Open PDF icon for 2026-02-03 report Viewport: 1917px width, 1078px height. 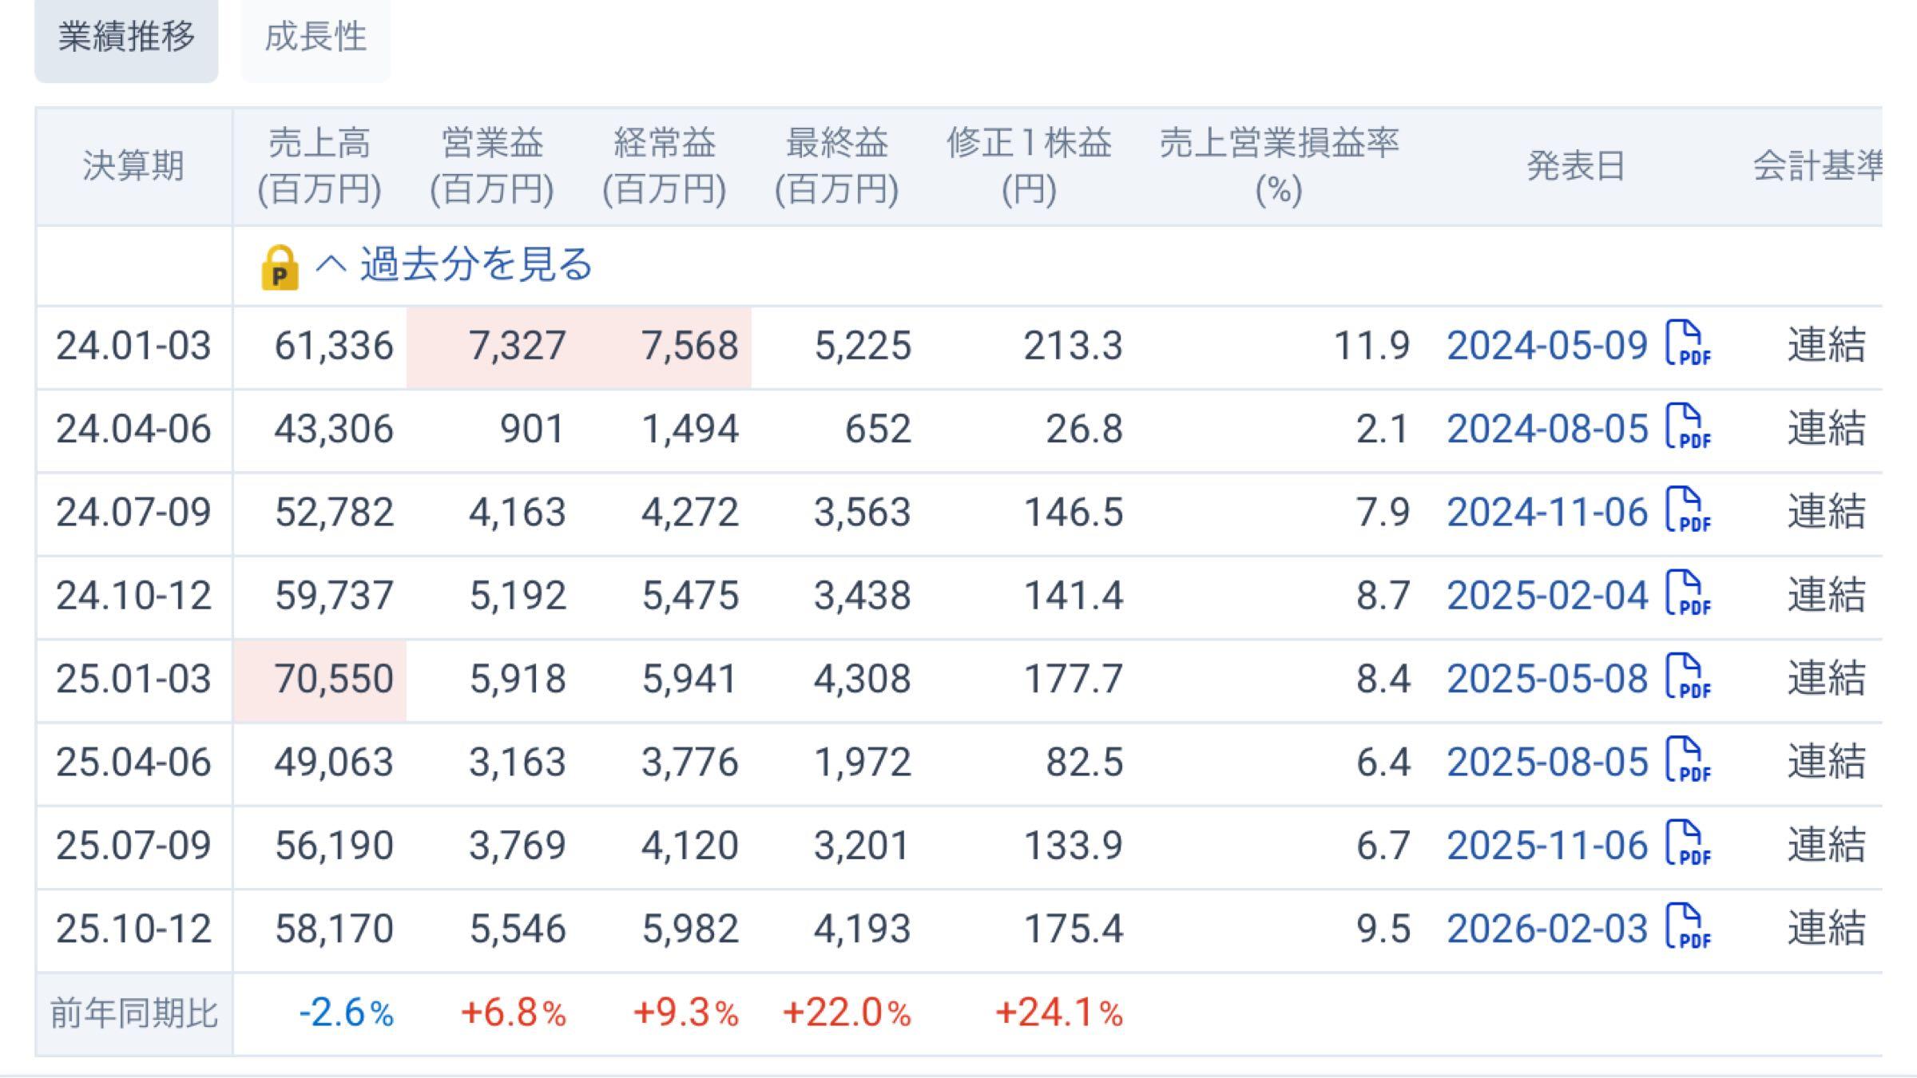click(x=1688, y=926)
